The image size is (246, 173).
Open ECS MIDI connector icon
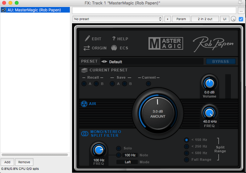[x=114, y=48]
